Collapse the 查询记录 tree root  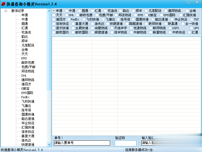pos(6,11)
